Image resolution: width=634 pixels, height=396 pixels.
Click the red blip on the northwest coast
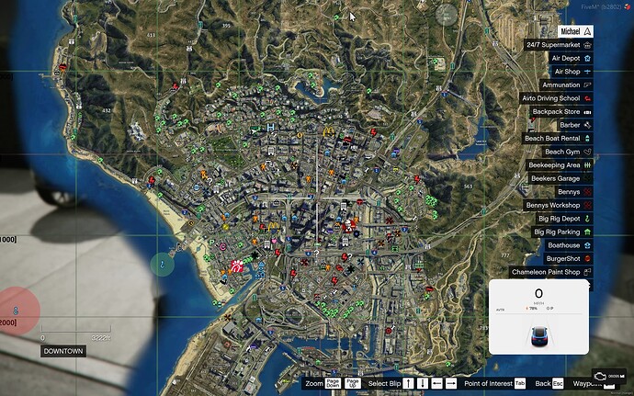point(62,67)
